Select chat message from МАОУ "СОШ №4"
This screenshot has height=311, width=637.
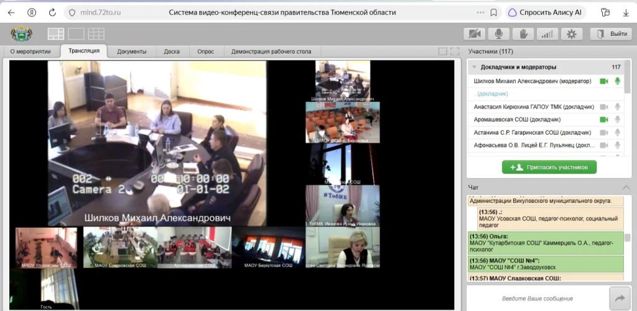546,264
